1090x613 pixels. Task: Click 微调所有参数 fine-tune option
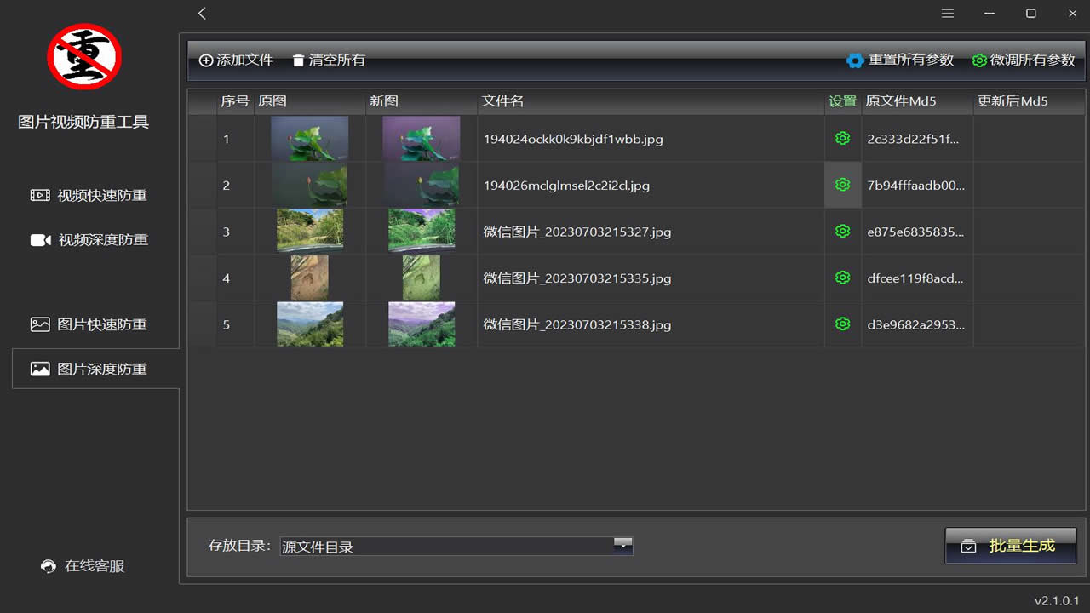tap(1024, 60)
